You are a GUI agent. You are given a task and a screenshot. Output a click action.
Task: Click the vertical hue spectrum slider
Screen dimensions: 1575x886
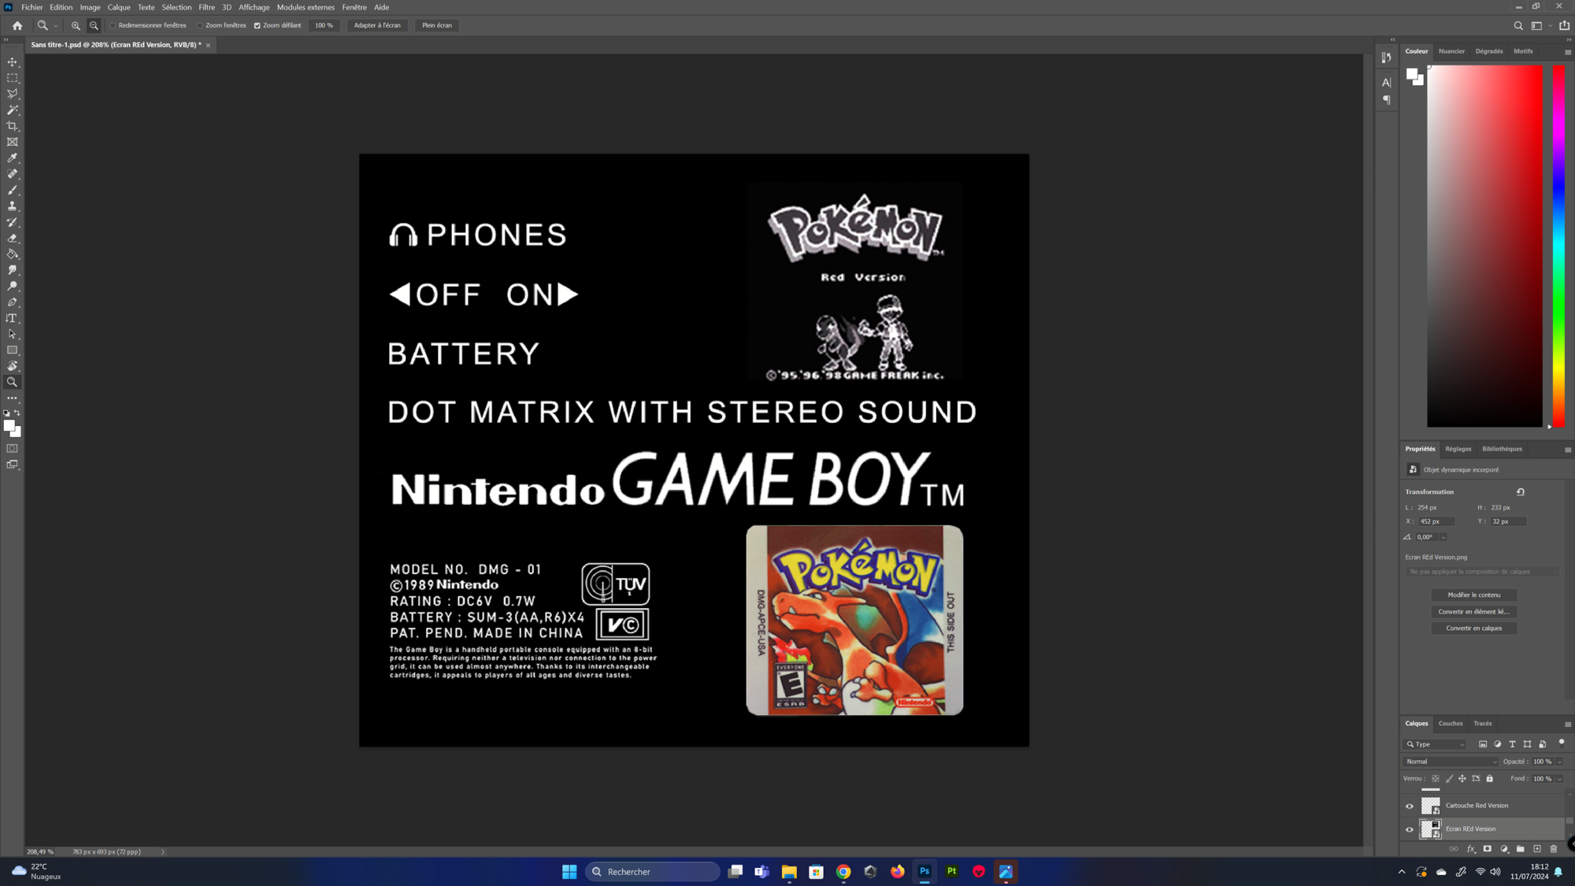point(1558,246)
